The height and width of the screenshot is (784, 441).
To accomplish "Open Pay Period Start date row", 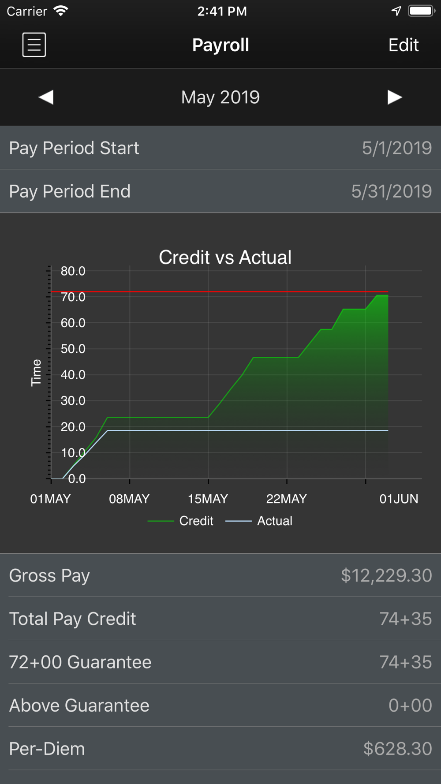I will click(220, 148).
